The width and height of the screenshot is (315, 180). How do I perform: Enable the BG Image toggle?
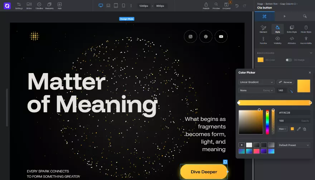click(x=289, y=60)
